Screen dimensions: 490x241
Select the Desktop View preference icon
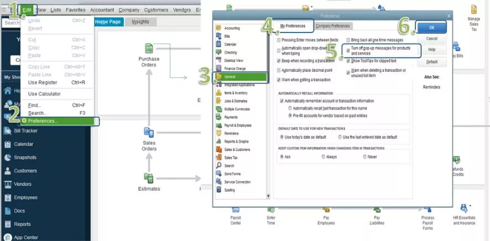[219, 61]
